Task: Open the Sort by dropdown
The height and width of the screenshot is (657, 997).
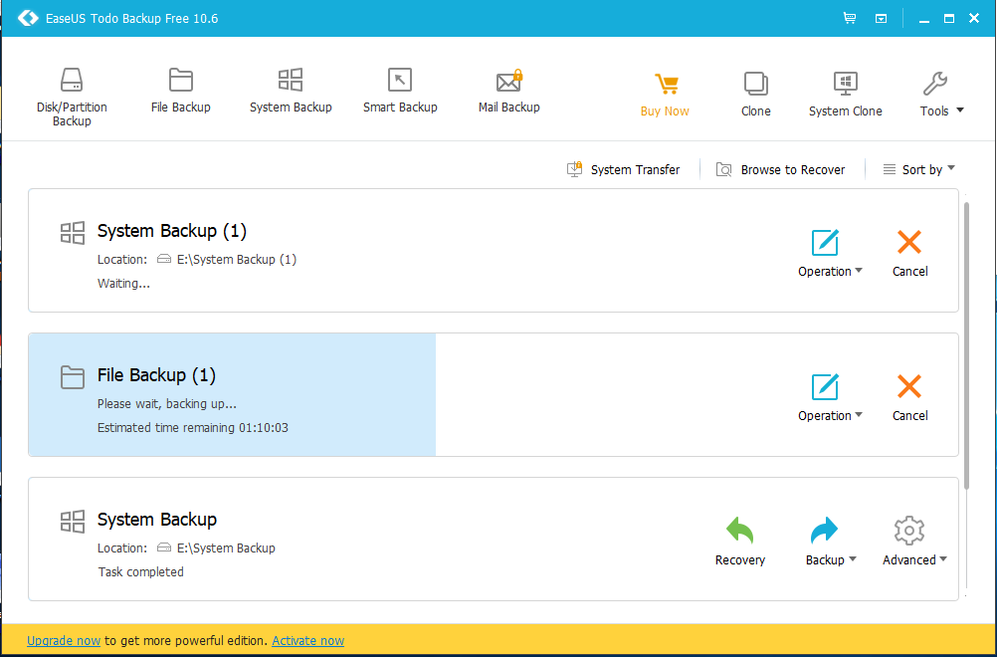Action: tap(918, 169)
